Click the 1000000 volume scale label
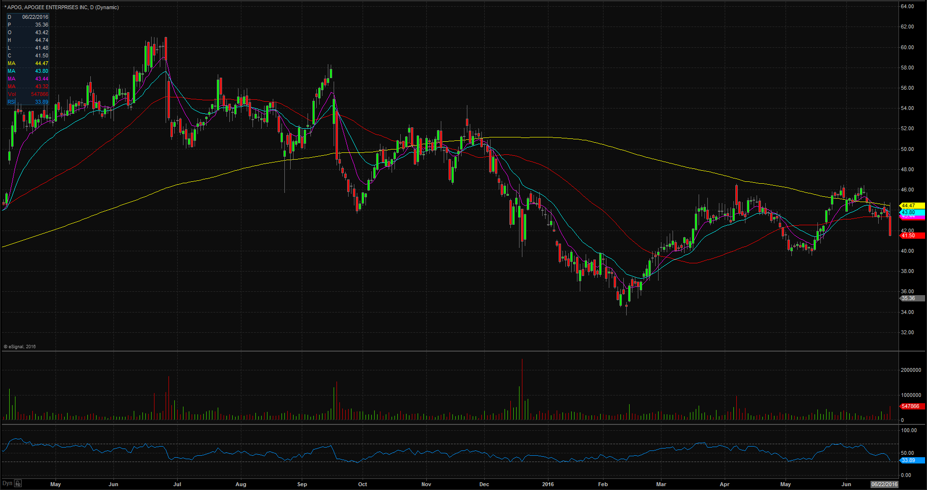Viewport: 927px width, 490px height. (911, 395)
